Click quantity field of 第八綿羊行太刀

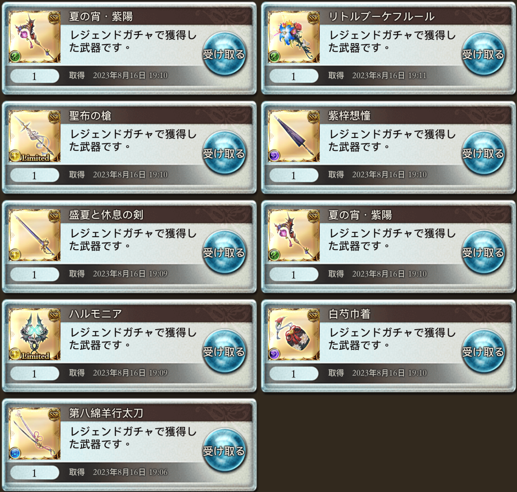click(34, 473)
